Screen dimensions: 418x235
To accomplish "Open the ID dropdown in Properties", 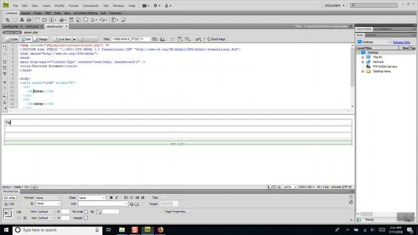I will click(x=48, y=204).
